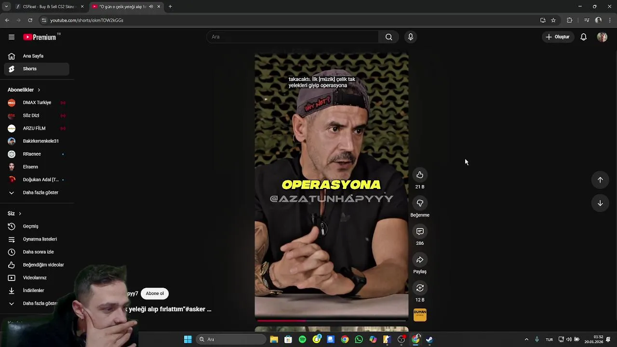Click the YouTube Premium logo
Viewport: 617px width, 347px height.
(x=40, y=37)
